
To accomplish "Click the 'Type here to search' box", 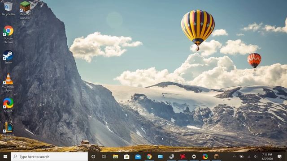I will (49, 157).
